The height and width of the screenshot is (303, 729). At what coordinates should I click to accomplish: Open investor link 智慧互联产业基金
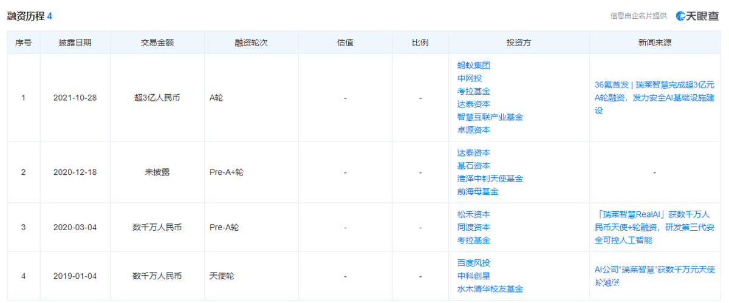[490, 117]
